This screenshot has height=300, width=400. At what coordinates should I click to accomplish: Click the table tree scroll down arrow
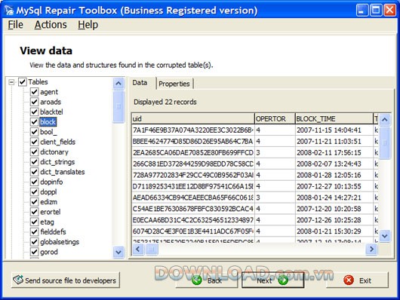(118, 253)
